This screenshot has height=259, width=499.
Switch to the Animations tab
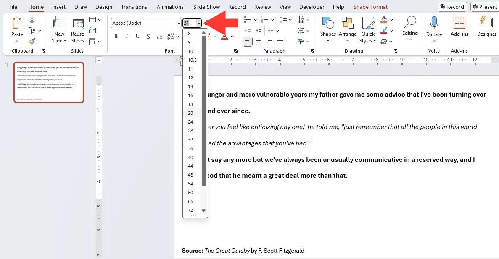point(170,7)
